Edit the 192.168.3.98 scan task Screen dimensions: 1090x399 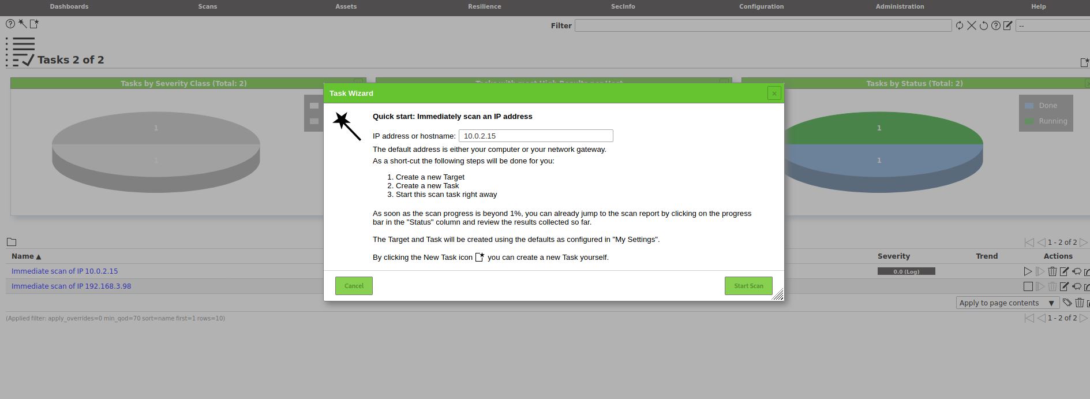(1065, 286)
